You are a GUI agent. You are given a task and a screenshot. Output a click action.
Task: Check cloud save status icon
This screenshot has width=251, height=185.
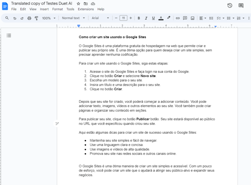(93, 3)
